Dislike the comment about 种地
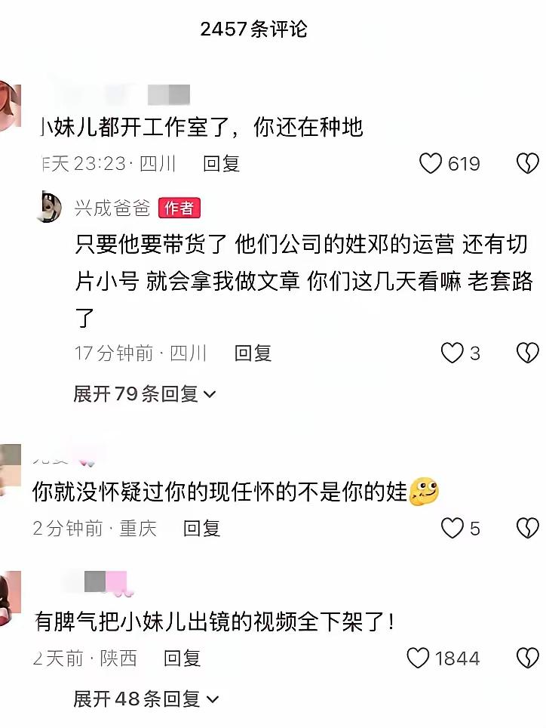 527,163
